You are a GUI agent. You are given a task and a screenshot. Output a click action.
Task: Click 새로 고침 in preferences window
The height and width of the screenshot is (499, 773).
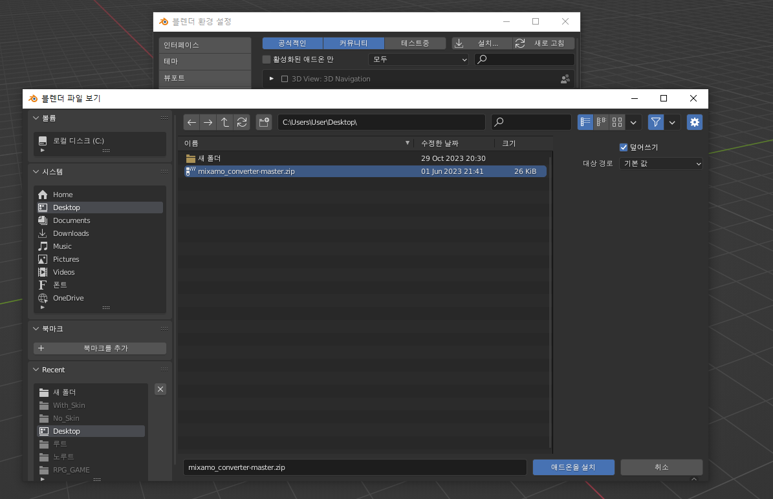(x=544, y=43)
